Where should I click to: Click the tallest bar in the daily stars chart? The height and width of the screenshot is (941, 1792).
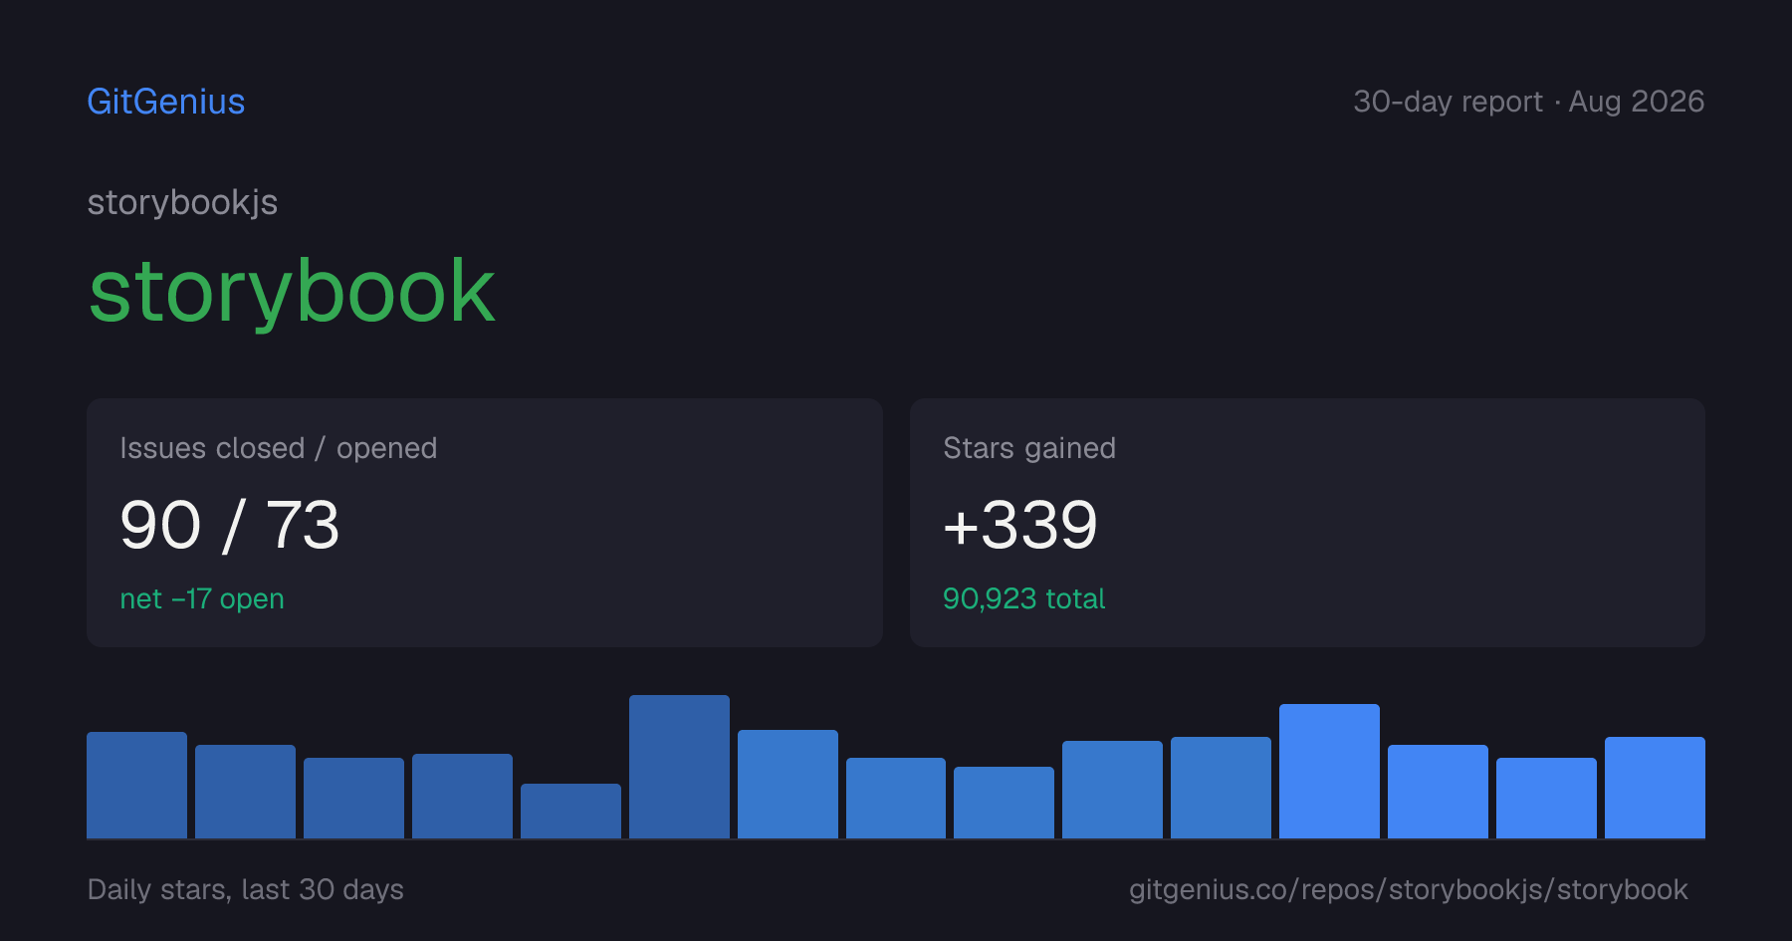pos(679,767)
